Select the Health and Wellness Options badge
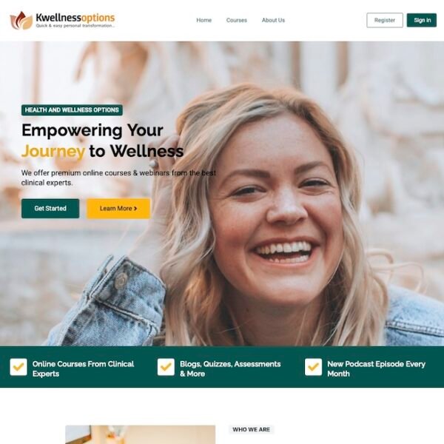 [x=72, y=110]
